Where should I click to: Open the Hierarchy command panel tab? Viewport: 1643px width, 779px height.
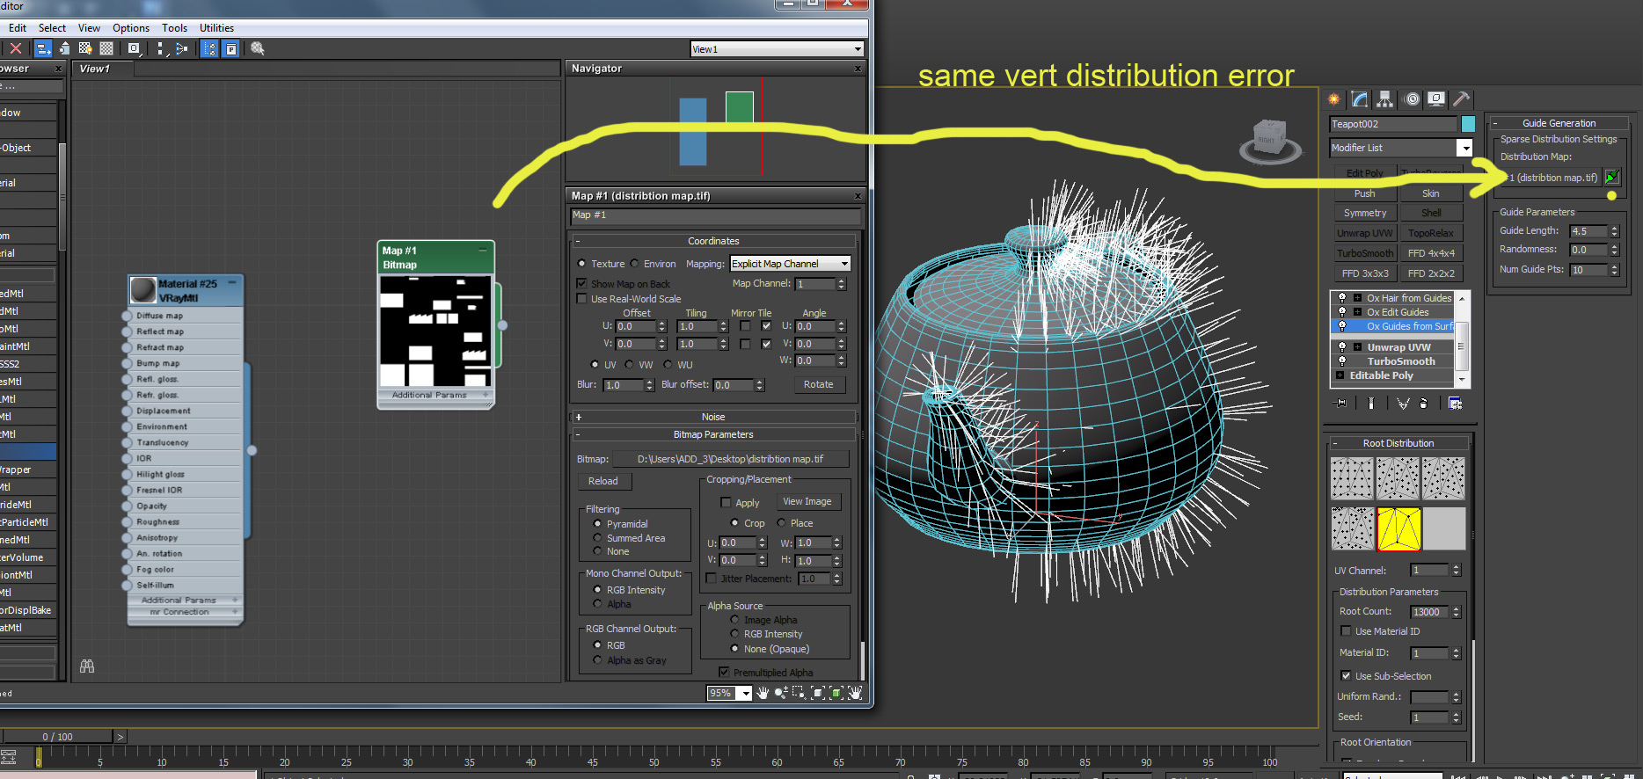[1385, 99]
